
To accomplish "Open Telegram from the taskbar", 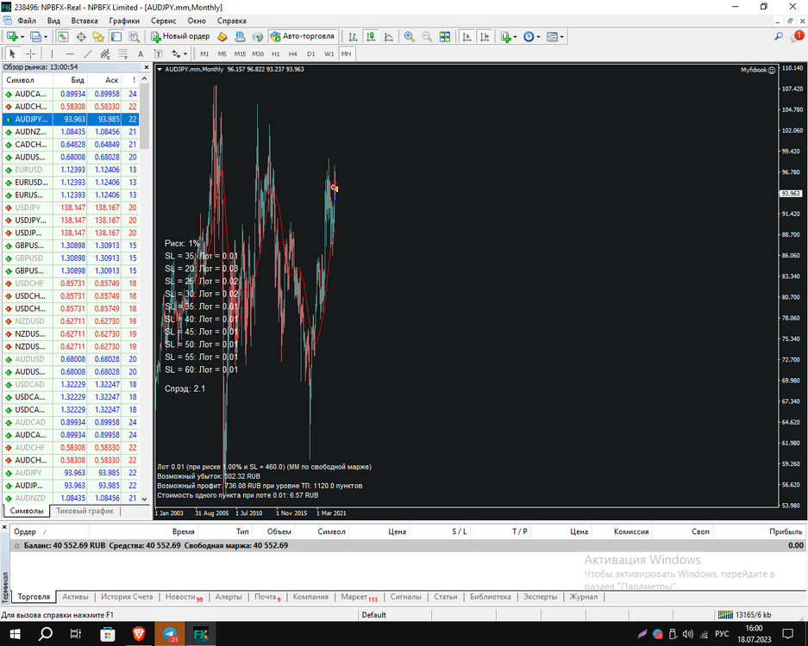I will (170, 634).
